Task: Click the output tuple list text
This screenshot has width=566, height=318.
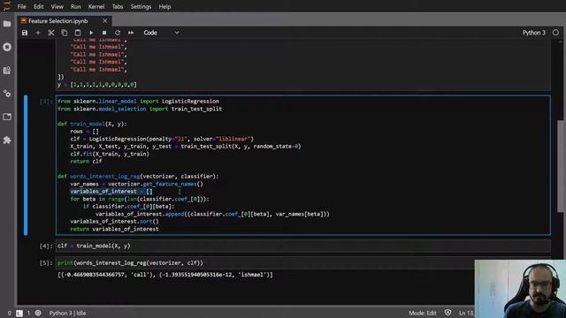Action: click(165, 275)
